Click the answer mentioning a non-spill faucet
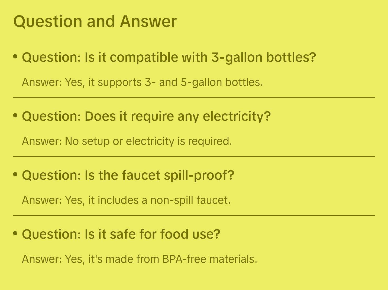Screen dimensions: 388x290 (x=126, y=200)
